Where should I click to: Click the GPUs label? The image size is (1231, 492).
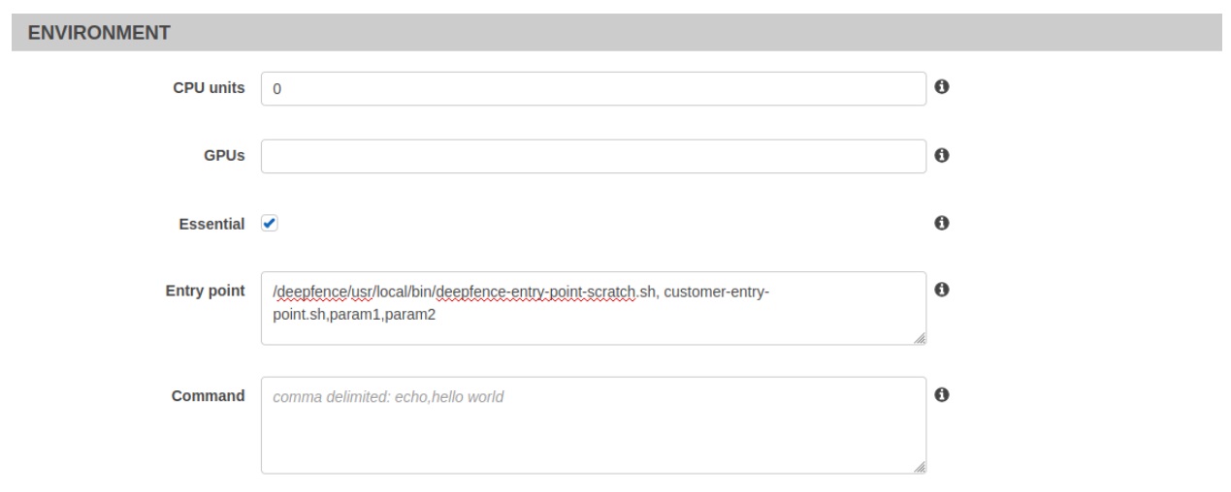pos(224,156)
